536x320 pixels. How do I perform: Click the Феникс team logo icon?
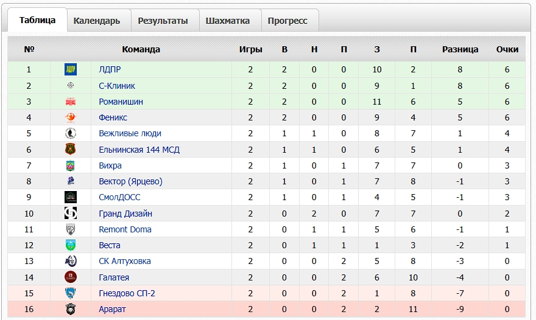71,117
